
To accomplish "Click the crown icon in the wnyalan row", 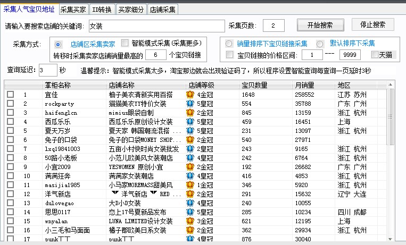I will 190,221.
